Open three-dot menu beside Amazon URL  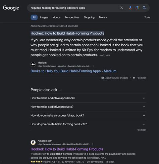tap(93, 144)
